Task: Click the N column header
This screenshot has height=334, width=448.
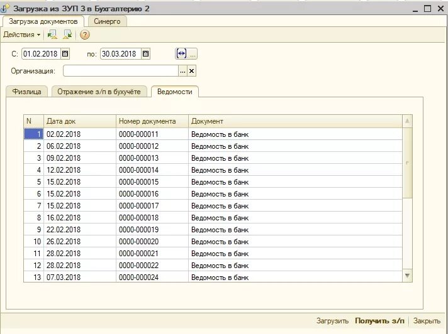Action: point(34,121)
